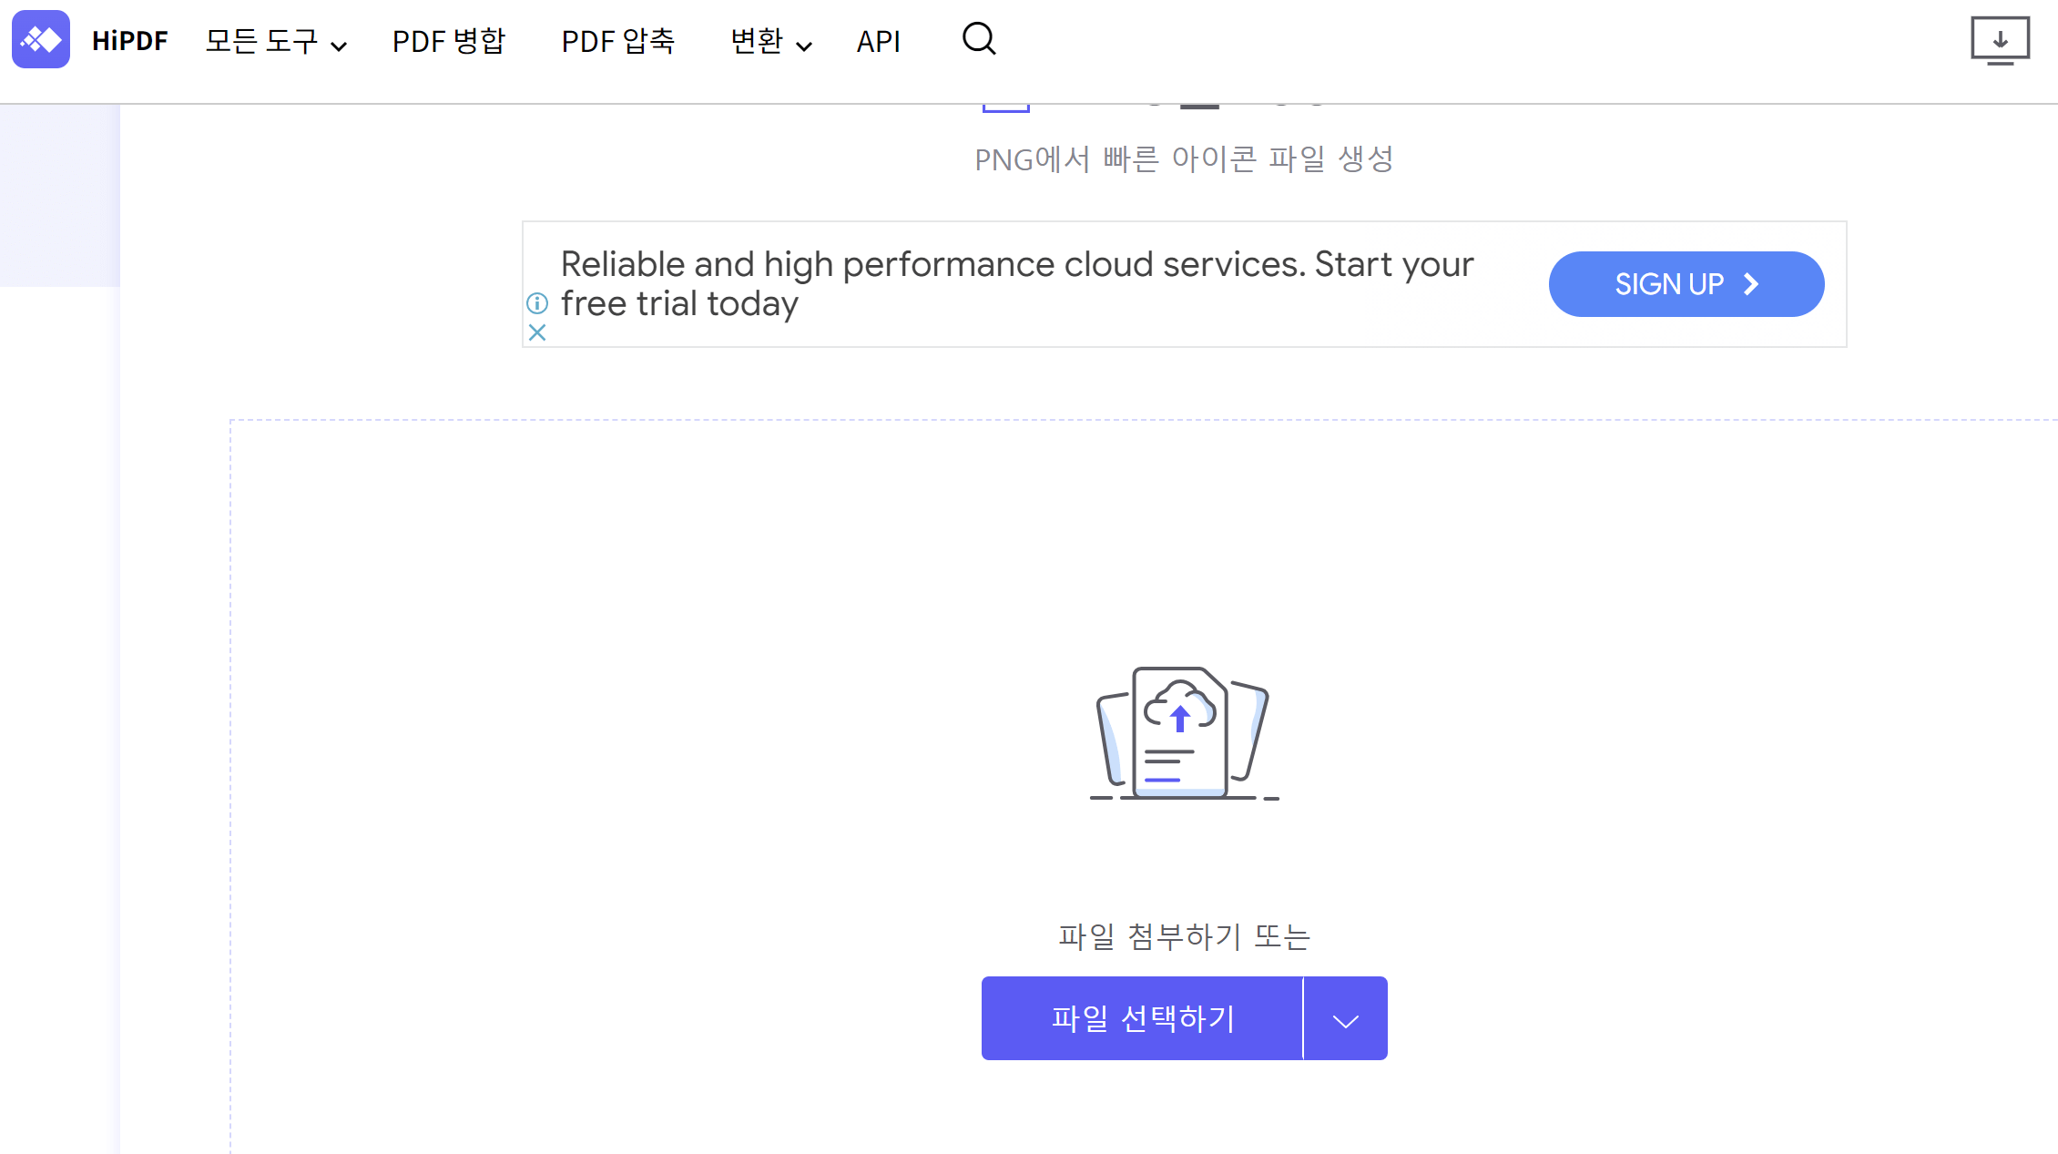Click the ad info circle icon

(x=537, y=303)
